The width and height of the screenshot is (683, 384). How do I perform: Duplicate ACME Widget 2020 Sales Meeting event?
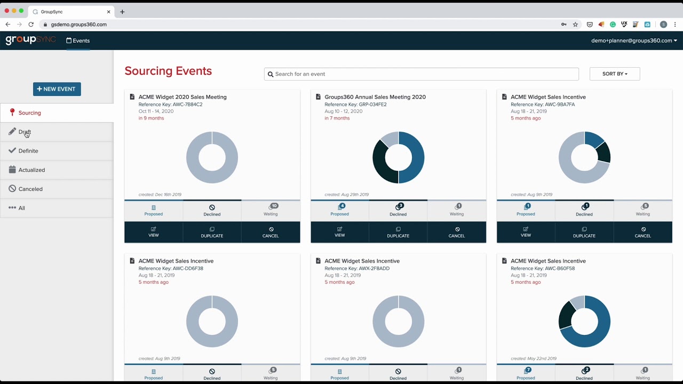[x=212, y=232]
